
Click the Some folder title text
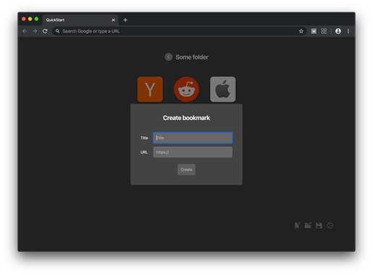[x=192, y=57]
